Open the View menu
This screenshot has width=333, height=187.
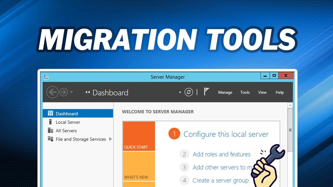tap(262, 92)
